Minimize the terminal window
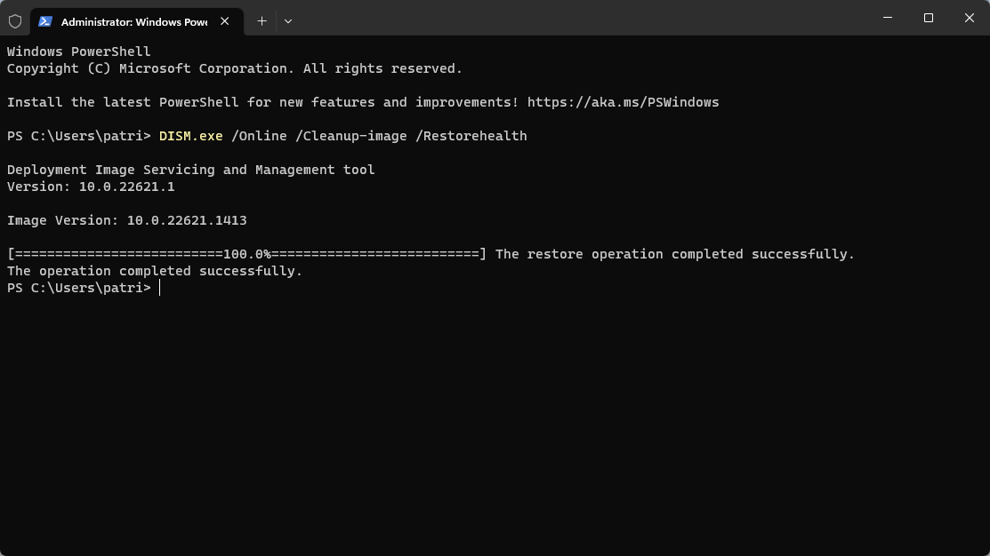990x556 pixels. (888, 18)
